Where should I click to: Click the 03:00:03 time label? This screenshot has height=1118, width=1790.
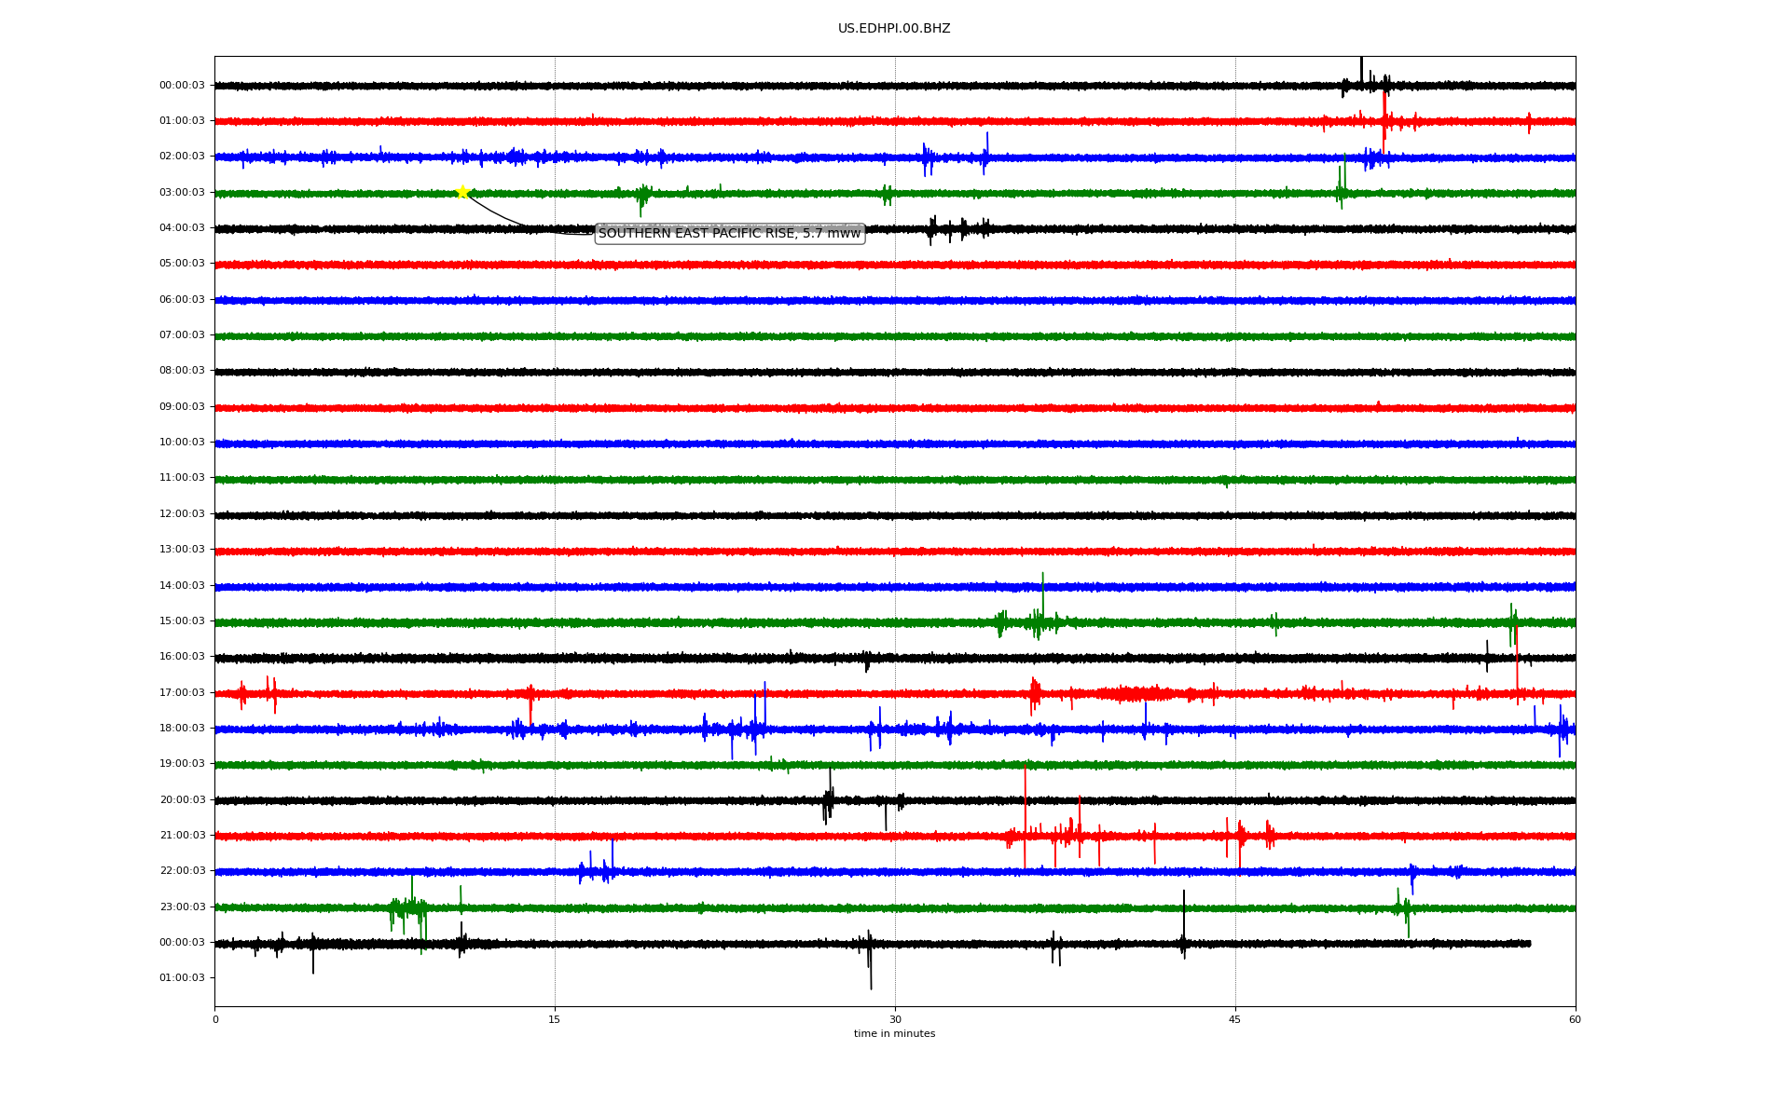click(x=182, y=193)
